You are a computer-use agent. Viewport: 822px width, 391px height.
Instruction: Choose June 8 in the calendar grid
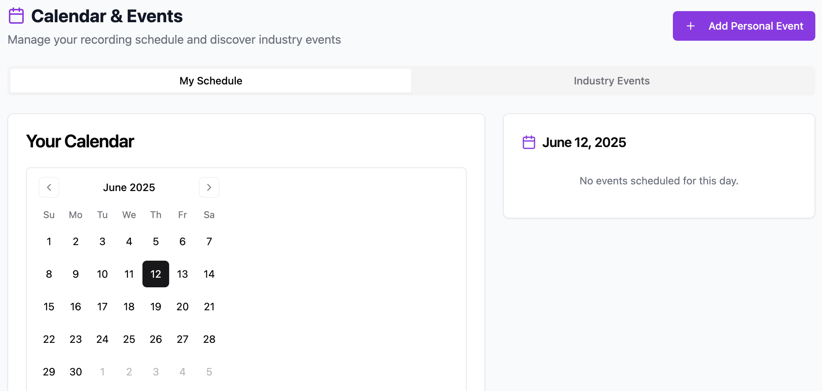49,274
